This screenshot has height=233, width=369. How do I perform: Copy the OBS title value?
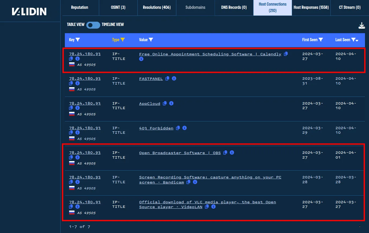[x=225, y=152]
